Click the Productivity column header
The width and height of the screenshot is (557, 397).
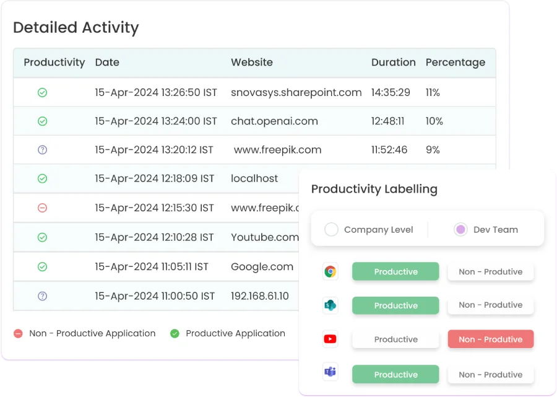54,63
